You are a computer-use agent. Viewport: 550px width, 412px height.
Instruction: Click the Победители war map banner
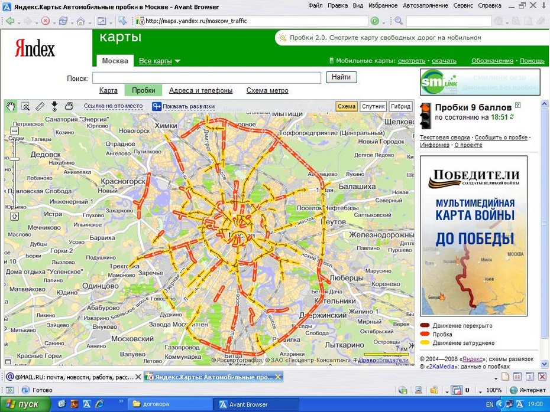click(474, 236)
